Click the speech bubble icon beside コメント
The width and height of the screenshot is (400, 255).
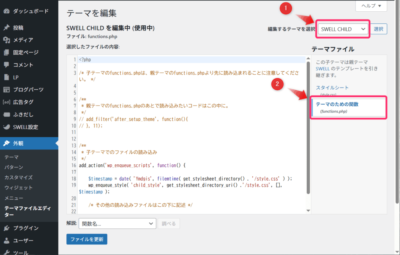6,65
